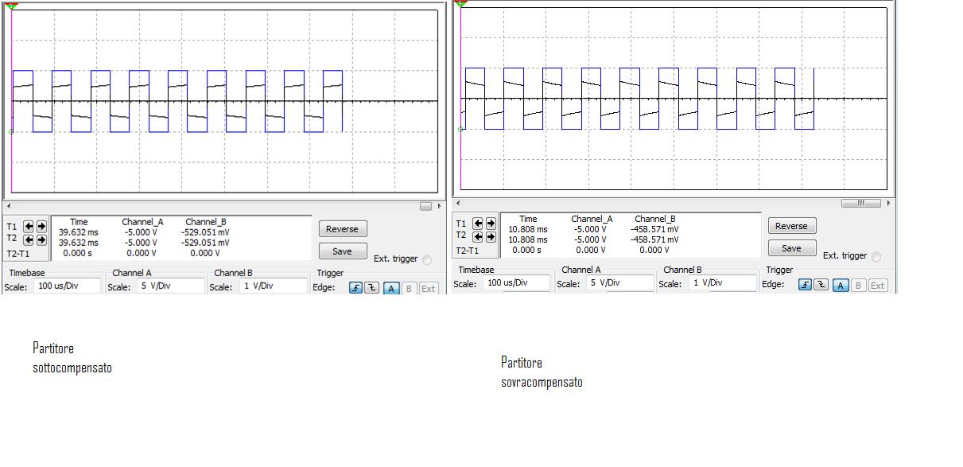The image size is (963, 467).
Task: Move T2 cursor right on left oscilloscope
Action: 41,239
